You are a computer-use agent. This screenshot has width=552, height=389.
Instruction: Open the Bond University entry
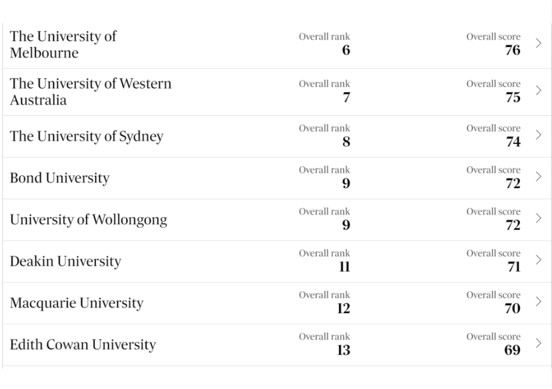59,178
